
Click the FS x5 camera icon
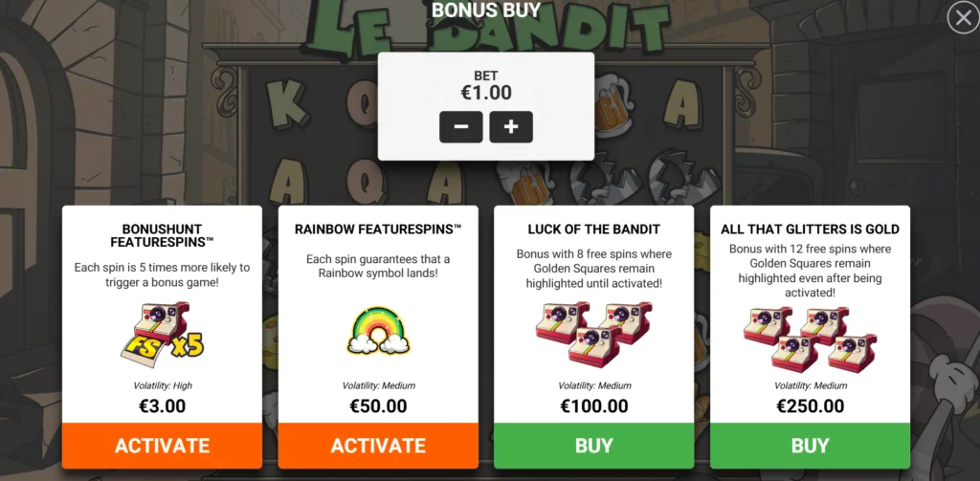(163, 334)
